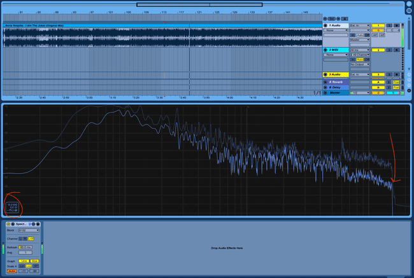Set 1 Audio monitor to In
Viewport: 414px width, 278px height.
click(353, 35)
